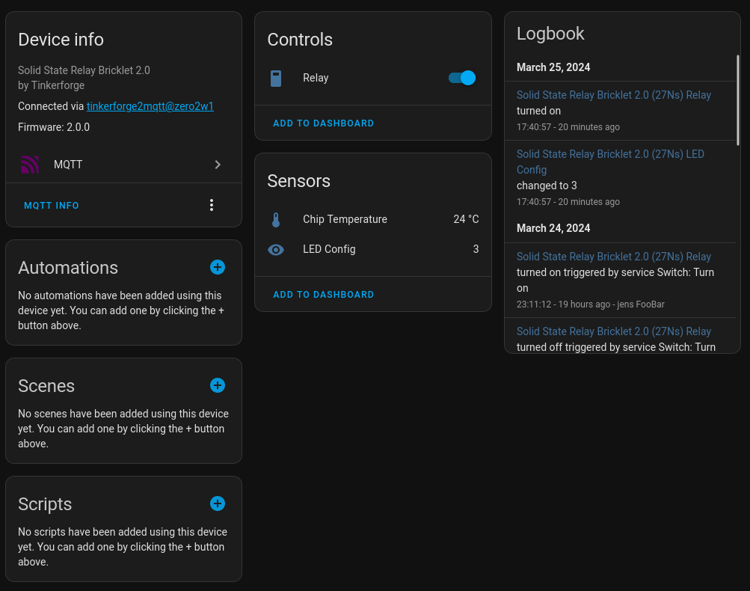The height and width of the screenshot is (591, 750).
Task: Open the tinkerforge2mqtt@zero2w1 link
Action: pyautogui.click(x=150, y=106)
